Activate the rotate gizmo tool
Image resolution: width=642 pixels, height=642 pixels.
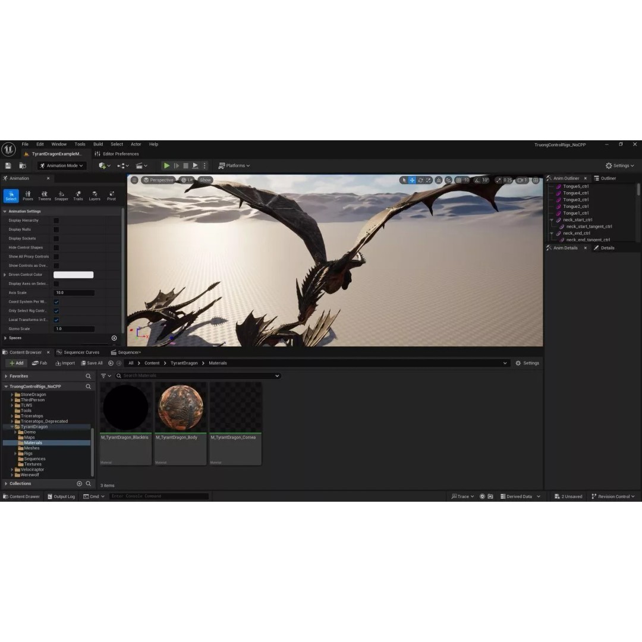pyautogui.click(x=420, y=180)
